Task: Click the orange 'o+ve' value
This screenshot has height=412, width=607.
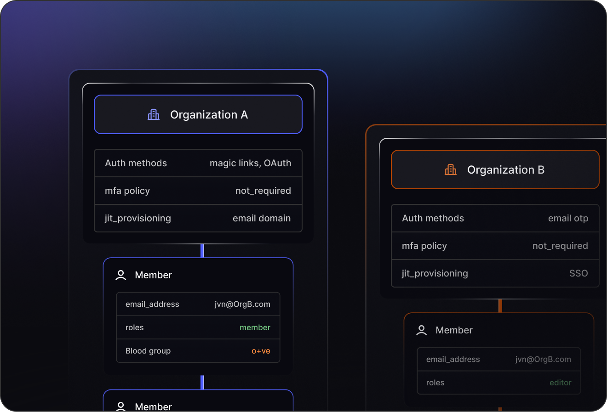Action: 261,351
